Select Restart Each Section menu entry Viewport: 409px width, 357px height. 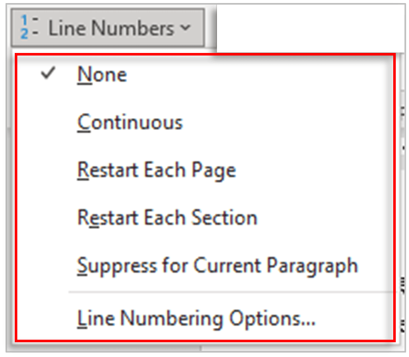[167, 217]
